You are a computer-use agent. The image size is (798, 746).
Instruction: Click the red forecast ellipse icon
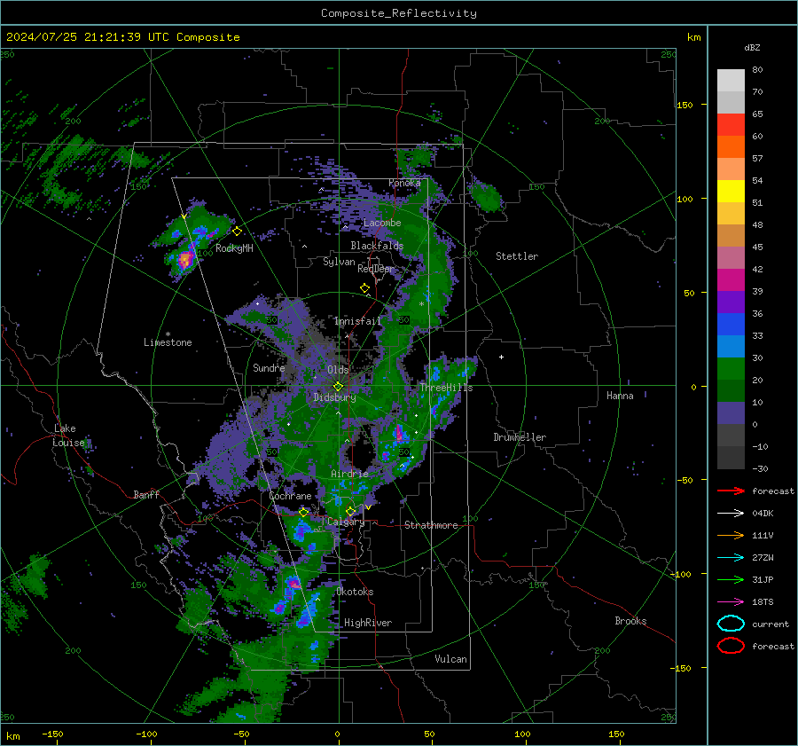pyautogui.click(x=731, y=646)
